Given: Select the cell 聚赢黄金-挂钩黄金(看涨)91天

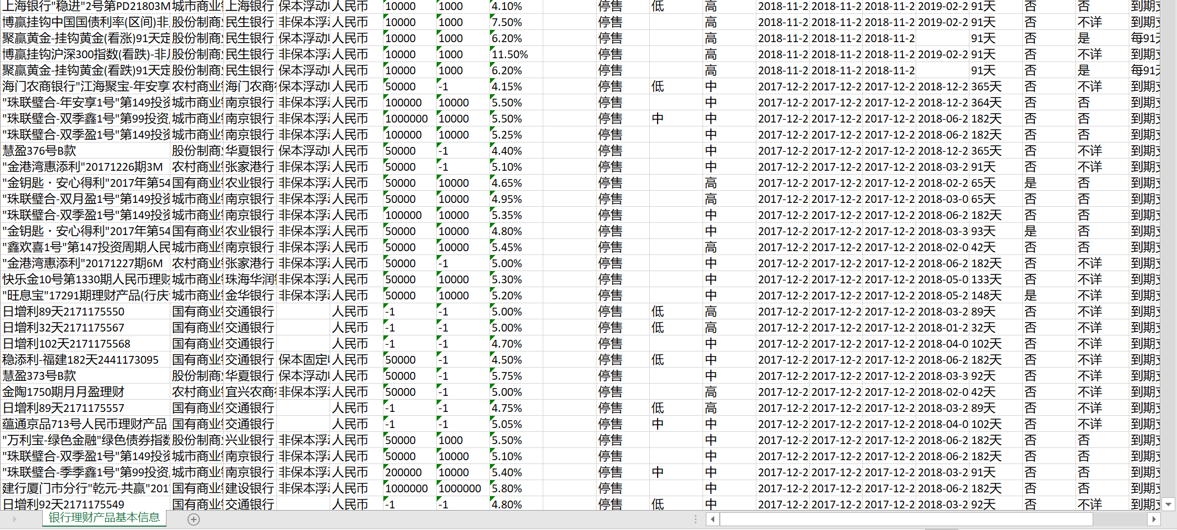Looking at the screenshot, I should tap(85, 38).
